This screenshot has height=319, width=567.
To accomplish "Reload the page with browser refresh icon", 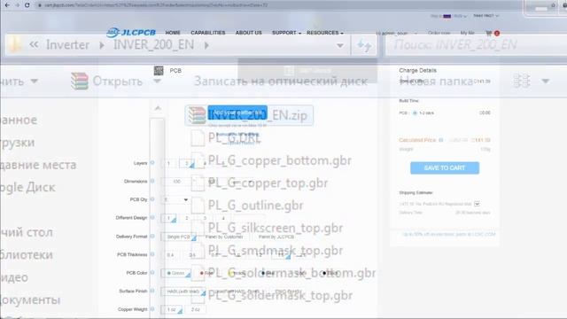I will click(x=27, y=5).
